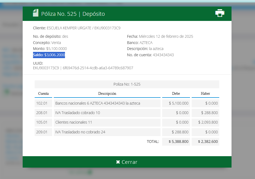Click the Haber column header
The width and height of the screenshot is (255, 179).
coord(205,94)
